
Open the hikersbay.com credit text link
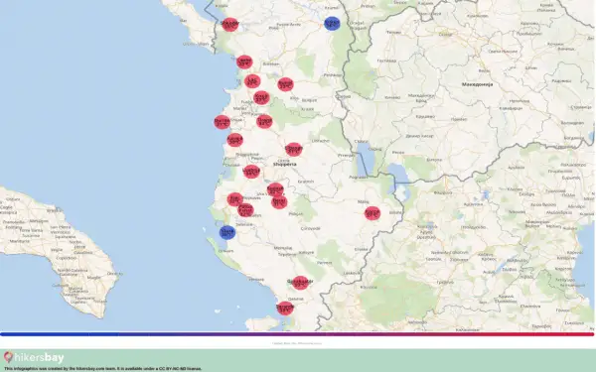tap(103, 369)
